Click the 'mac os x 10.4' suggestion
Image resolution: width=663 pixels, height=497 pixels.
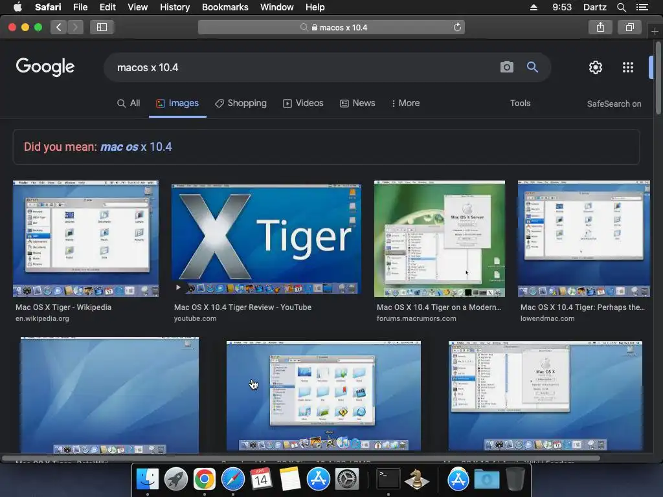[x=136, y=147]
